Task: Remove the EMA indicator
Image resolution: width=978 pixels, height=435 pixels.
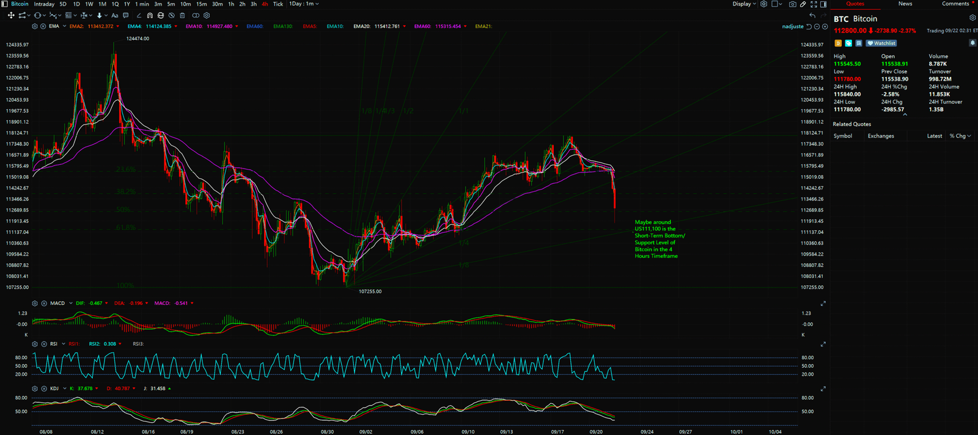Action: [x=43, y=26]
